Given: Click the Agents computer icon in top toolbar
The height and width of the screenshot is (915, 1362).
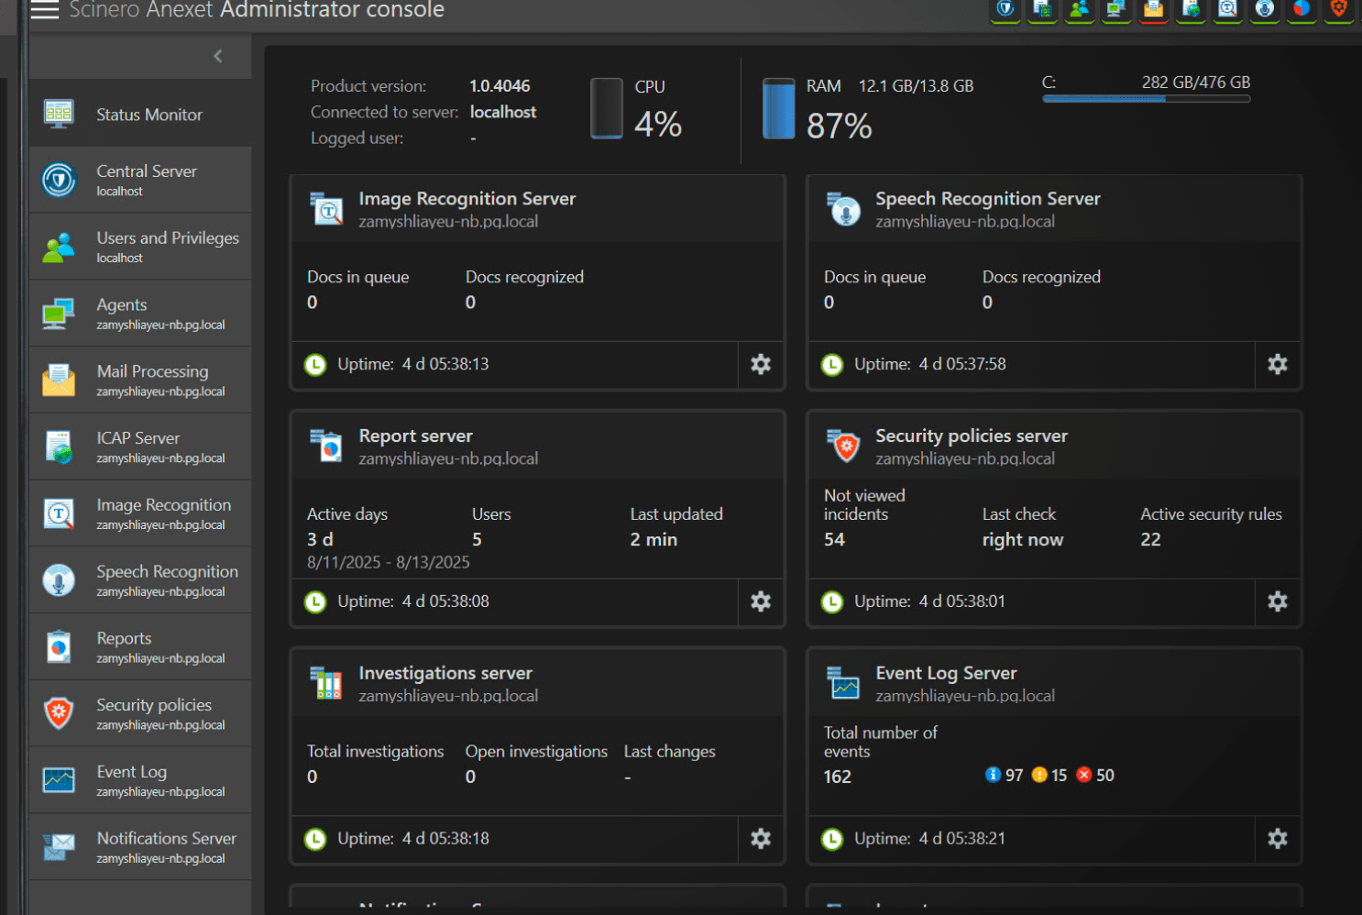Looking at the screenshot, I should (x=1116, y=9).
